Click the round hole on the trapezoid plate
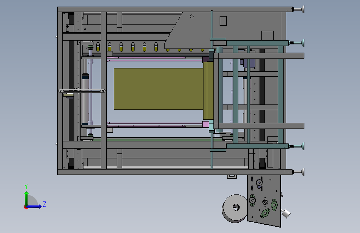360x233 pixels. coord(191,17)
